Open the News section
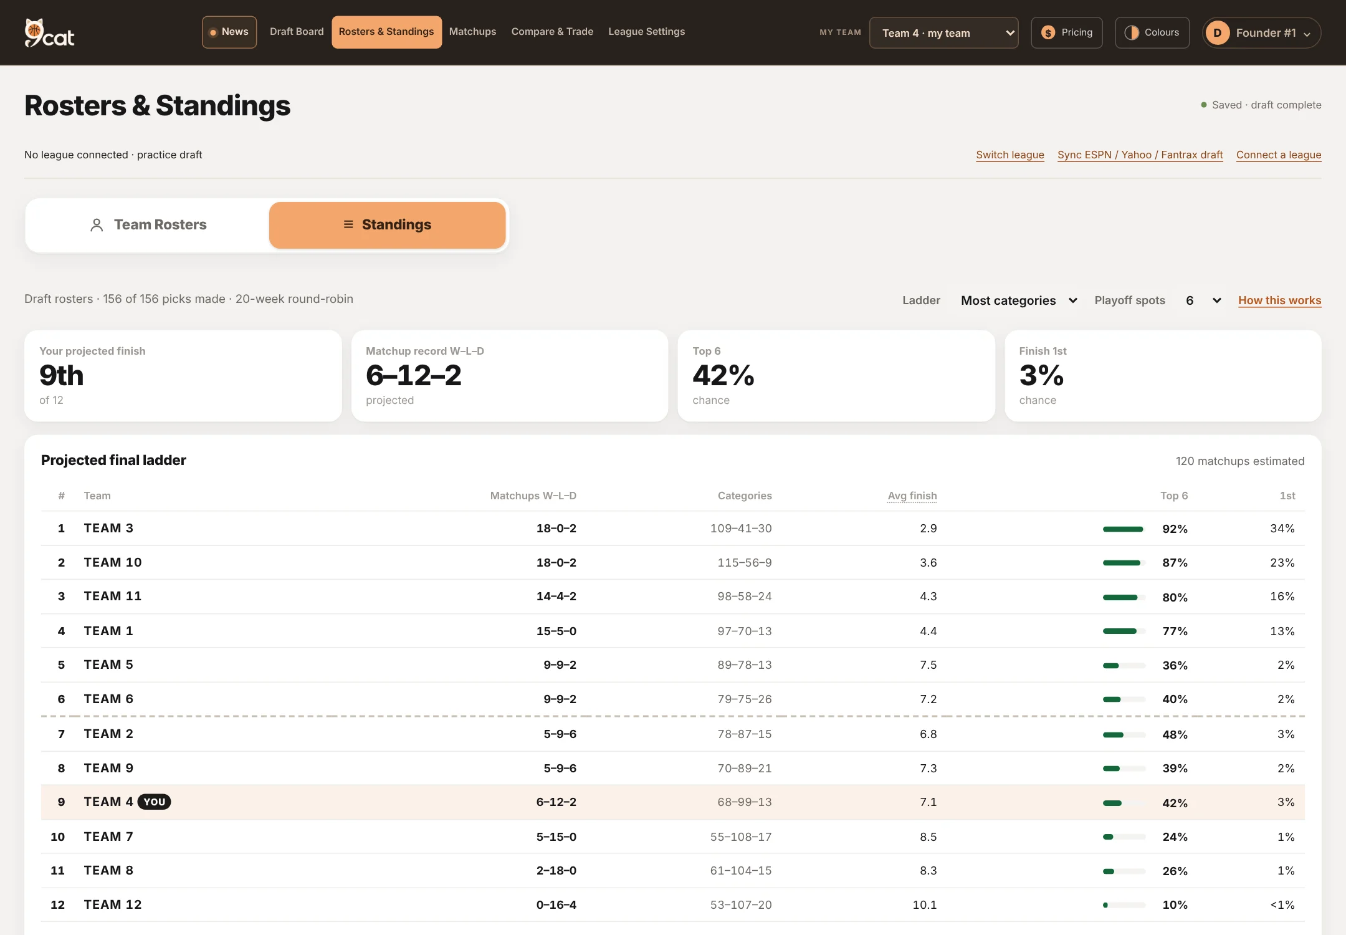 pyautogui.click(x=229, y=32)
